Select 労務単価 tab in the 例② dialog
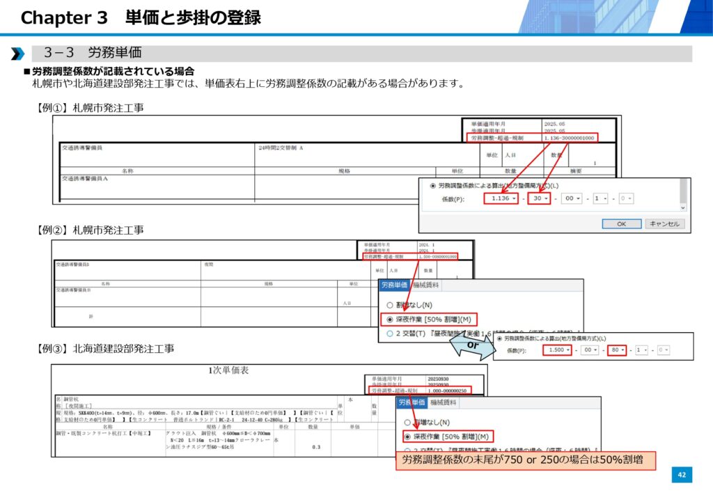Viewport: 713px width, 504px height. coord(394,285)
